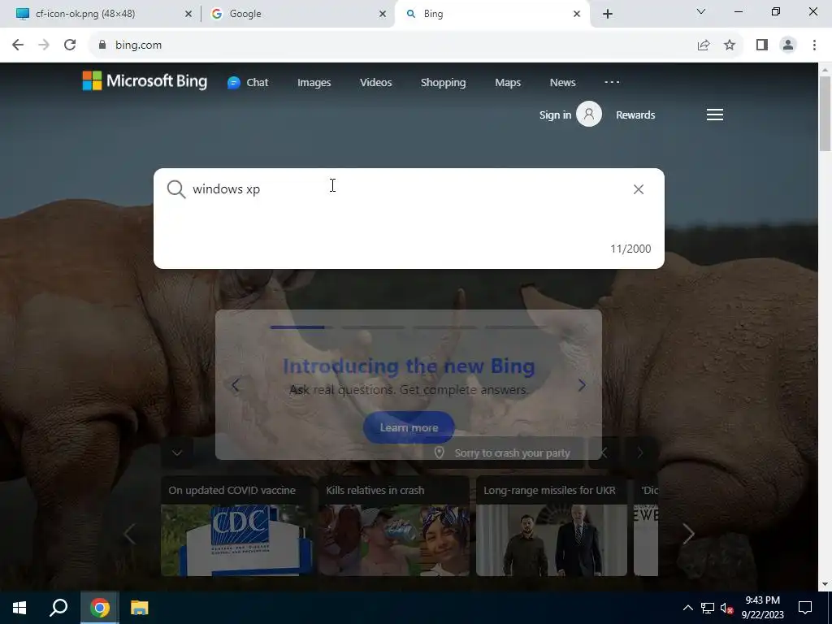
Task: Open File Explorer from taskbar
Action: pyautogui.click(x=140, y=608)
